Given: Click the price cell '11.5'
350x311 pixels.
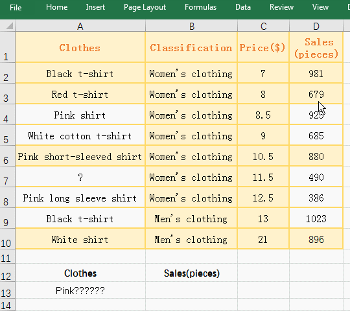Looking at the screenshot, I should (x=263, y=177).
